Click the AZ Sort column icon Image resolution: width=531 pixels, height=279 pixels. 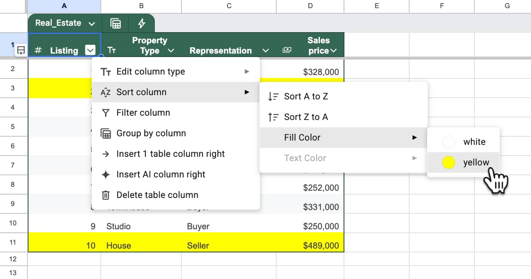106,92
